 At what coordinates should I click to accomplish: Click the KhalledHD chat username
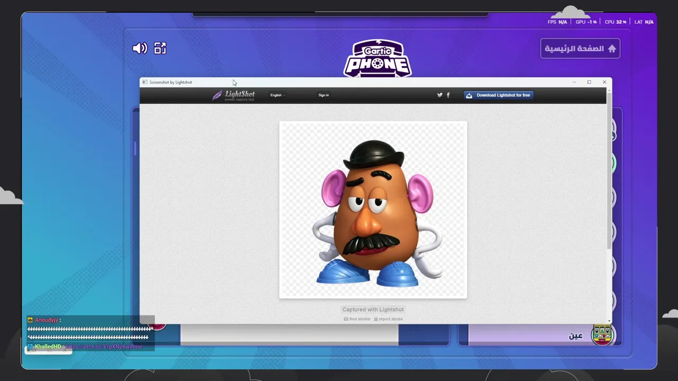(48, 347)
